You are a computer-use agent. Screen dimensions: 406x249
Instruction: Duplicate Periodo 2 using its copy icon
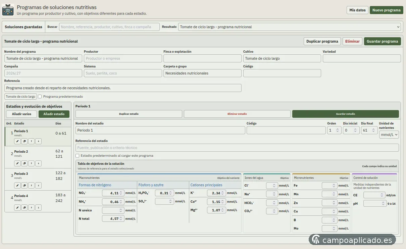click(24, 163)
